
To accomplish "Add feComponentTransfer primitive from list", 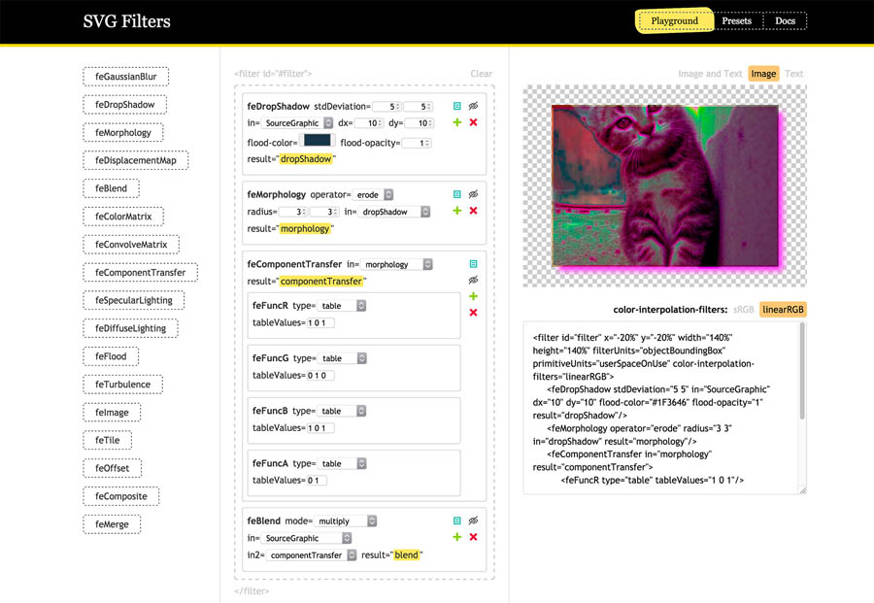I will [x=141, y=272].
